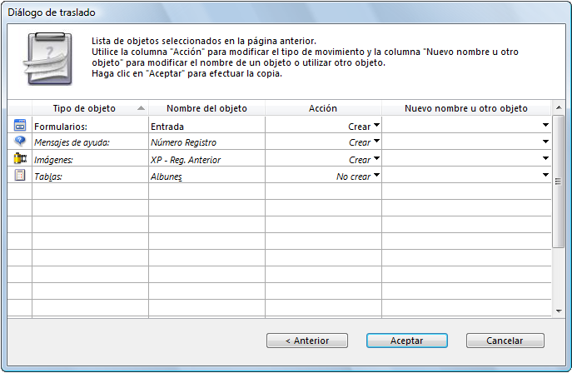Go back with the Anterior button

[x=307, y=341]
